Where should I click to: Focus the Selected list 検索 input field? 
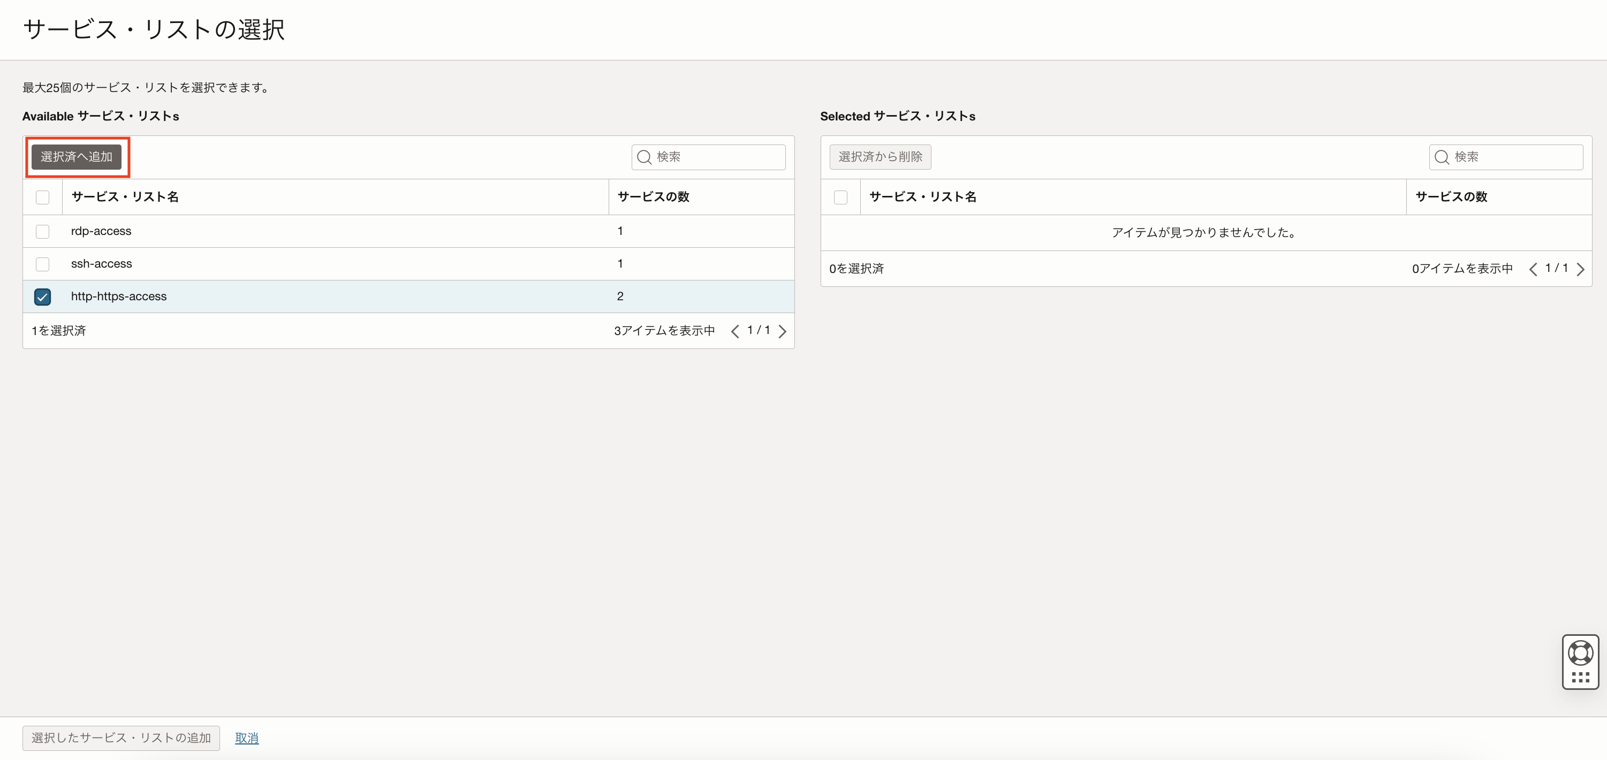coord(1515,157)
